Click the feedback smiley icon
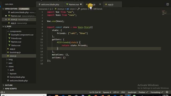The width and height of the screenshot is (171, 96). point(167,92)
